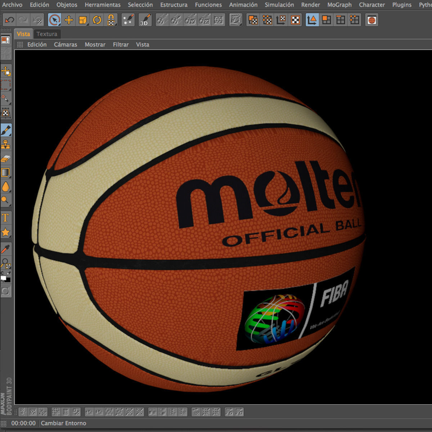Image resolution: width=432 pixels, height=432 pixels.
Task: Choose the Clone Stamp tool
Action: pyautogui.click(x=6, y=145)
